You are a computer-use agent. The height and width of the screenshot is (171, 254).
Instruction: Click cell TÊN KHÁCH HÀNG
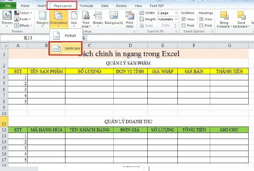90,130
